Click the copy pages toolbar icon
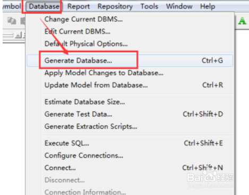 [x=12, y=21]
